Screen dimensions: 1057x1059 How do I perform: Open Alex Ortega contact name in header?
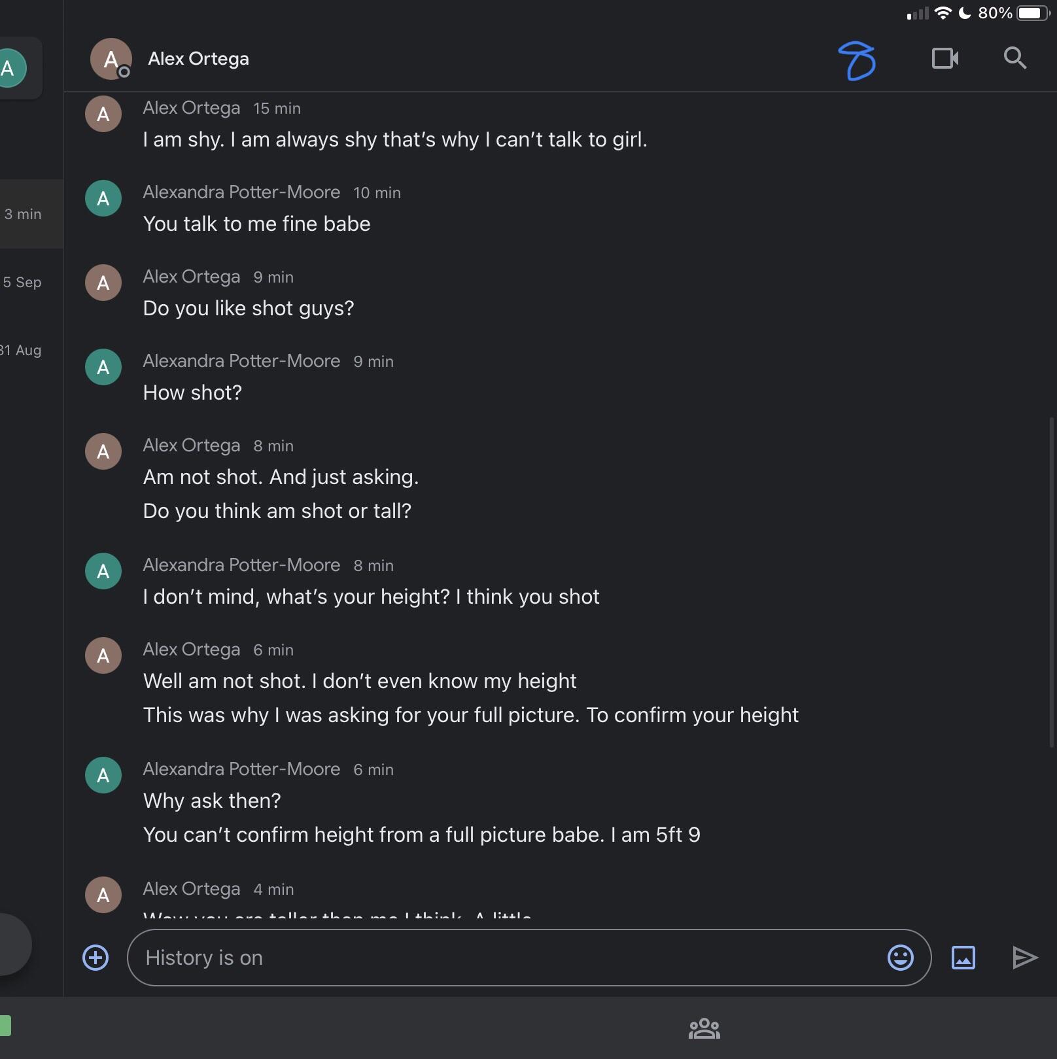[198, 59]
